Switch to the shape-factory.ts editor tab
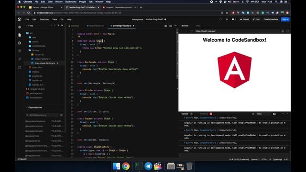This screenshot has height=172, width=306. (96, 26)
